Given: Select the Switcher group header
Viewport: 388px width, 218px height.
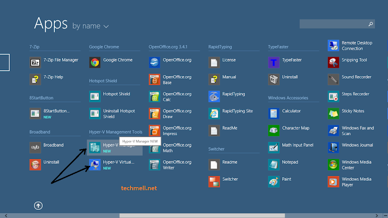Looking at the screenshot, I should coord(216,149).
